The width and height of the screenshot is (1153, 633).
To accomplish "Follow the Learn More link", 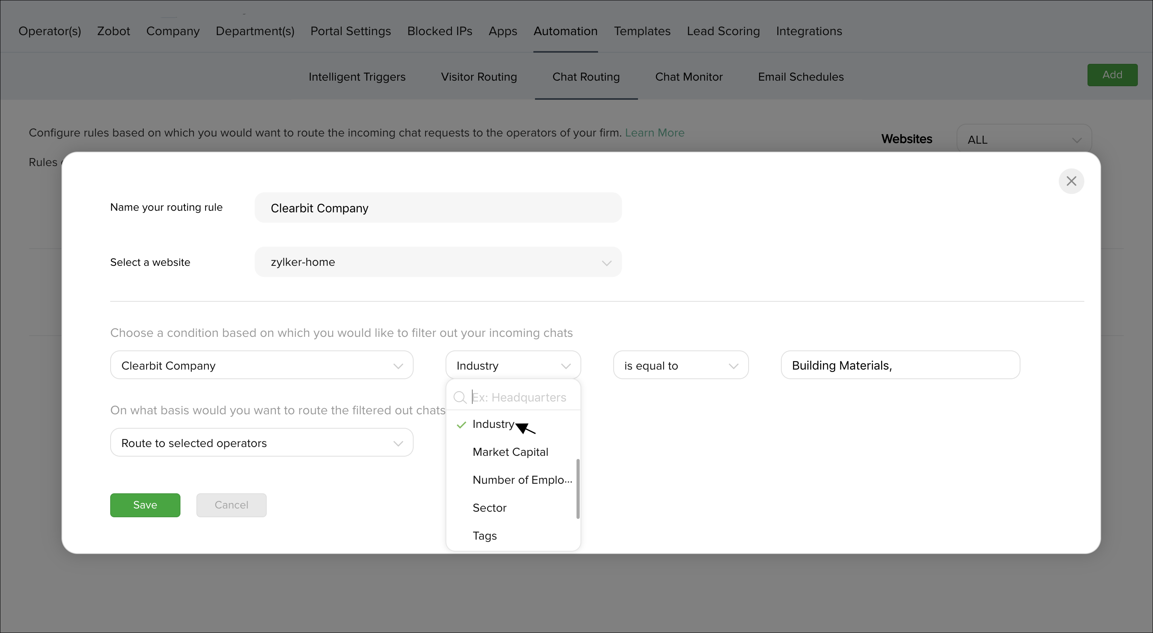I will click(654, 133).
